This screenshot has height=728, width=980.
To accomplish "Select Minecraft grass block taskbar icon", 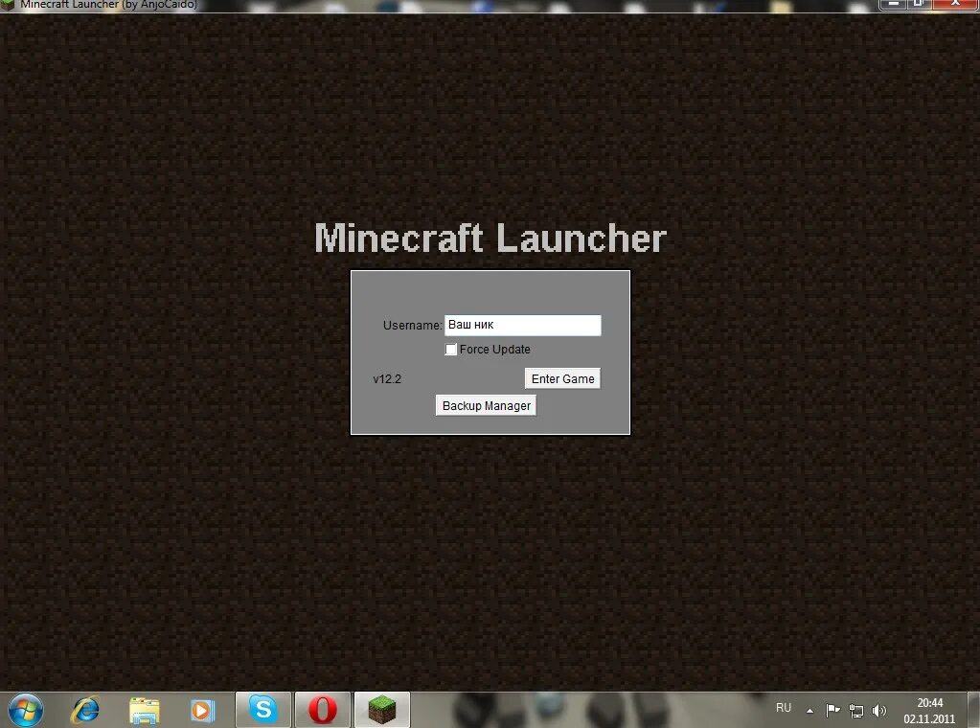I will pyautogui.click(x=382, y=710).
